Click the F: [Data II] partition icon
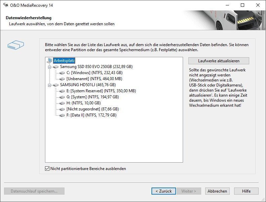The image size is (266, 202). tap(62, 115)
